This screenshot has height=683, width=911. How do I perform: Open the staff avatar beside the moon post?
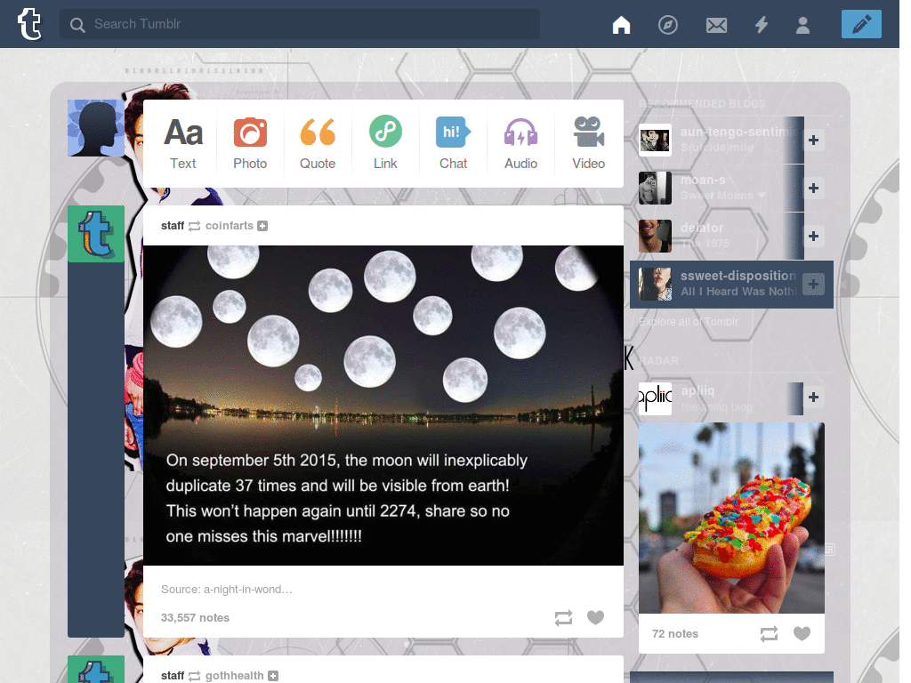[x=96, y=234]
